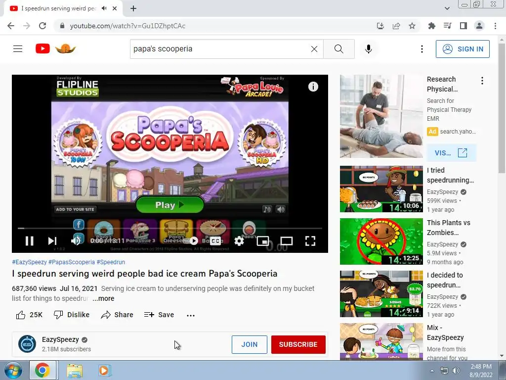Screen dimensions: 506x380
Task: Open 'I decided to speedrun' video thumbnail
Action: tap(381, 294)
